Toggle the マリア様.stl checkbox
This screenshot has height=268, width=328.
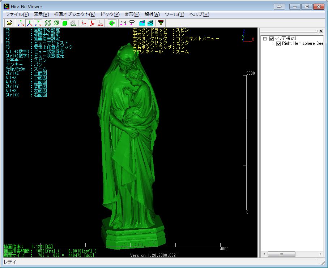[x=271, y=39]
